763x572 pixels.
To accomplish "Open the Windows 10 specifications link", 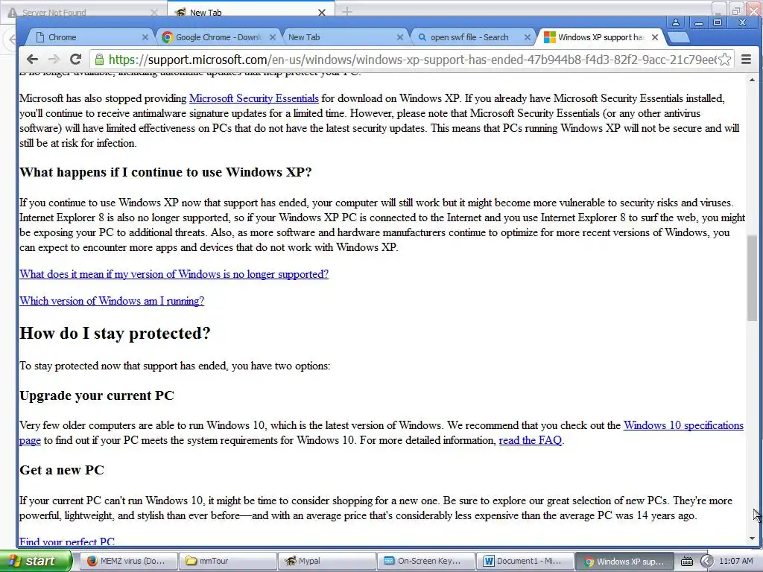I will [683, 425].
